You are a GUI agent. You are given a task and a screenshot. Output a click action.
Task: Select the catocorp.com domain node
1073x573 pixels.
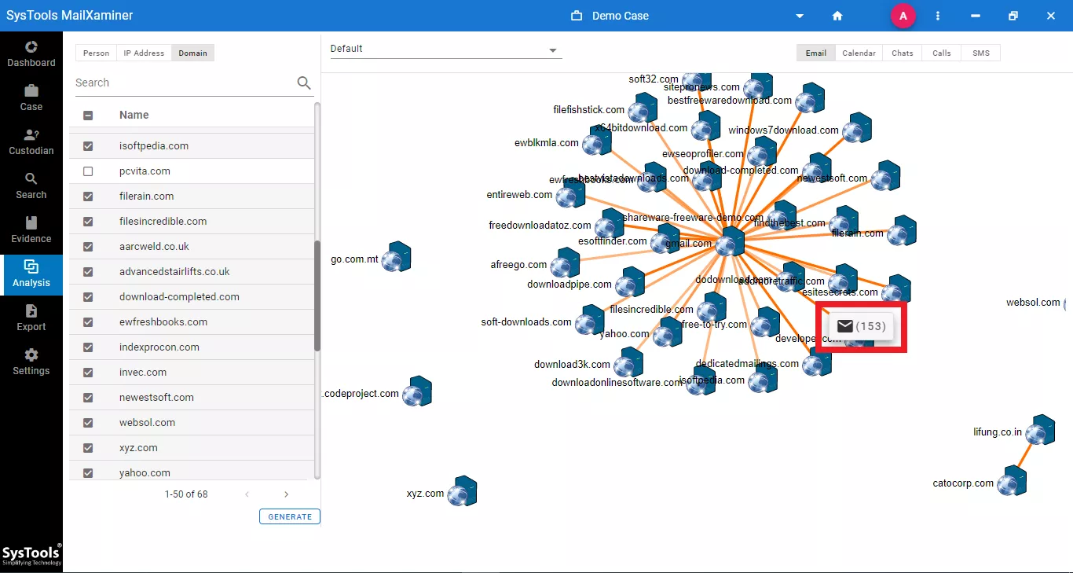pos(1013,481)
